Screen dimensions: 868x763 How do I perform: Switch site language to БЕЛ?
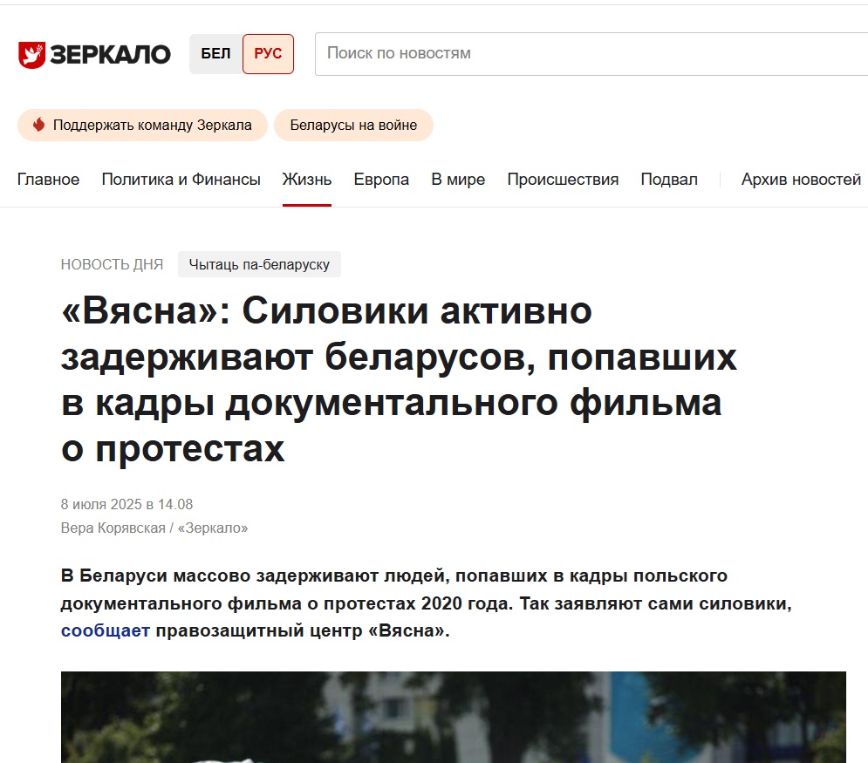coord(215,54)
